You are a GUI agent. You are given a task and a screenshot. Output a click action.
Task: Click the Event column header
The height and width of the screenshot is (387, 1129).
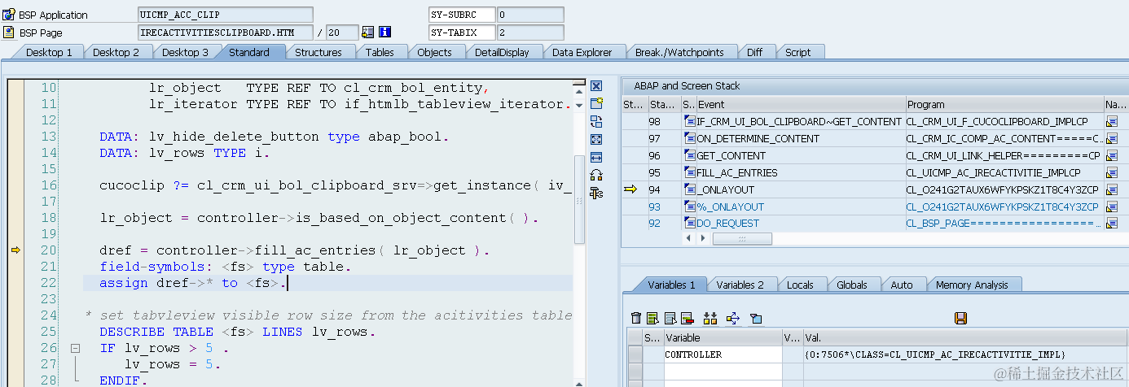(x=801, y=104)
